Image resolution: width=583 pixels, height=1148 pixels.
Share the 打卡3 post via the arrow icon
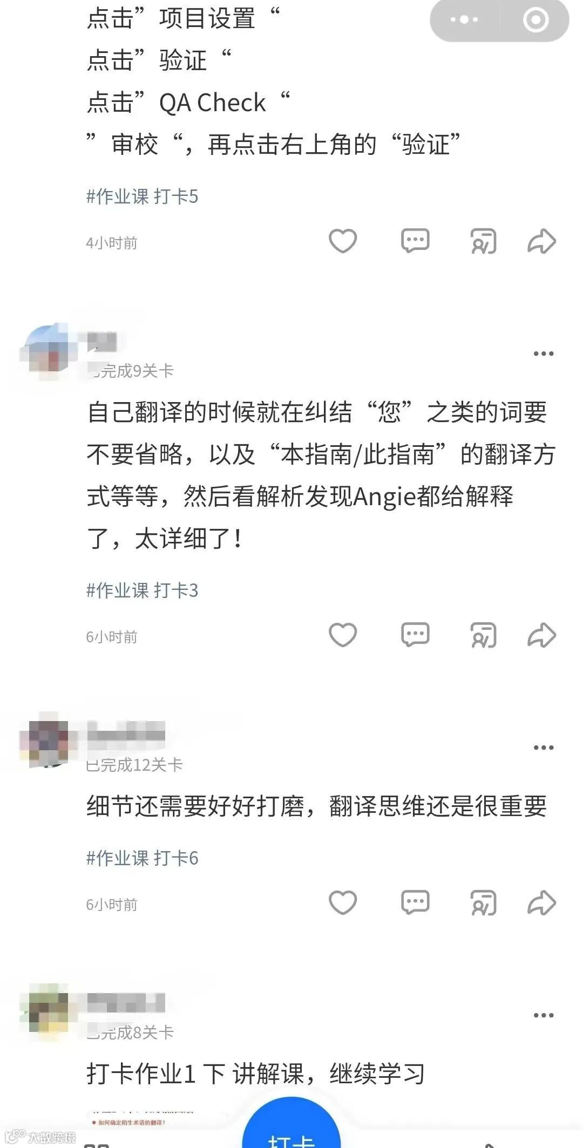[541, 635]
